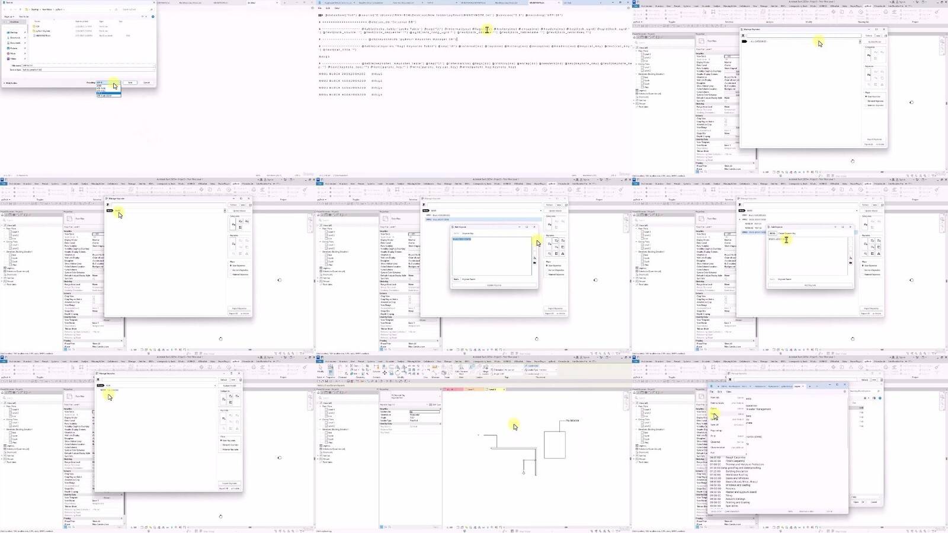Select Documents in Save dialog sidebar

pyautogui.click(x=15, y=43)
